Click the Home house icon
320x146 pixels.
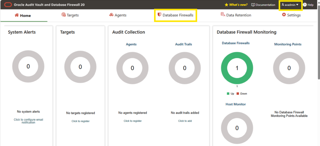tap(17, 15)
